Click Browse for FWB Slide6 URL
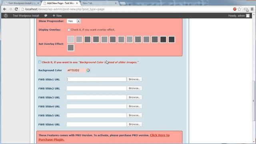Screen dimensions: 256x144 pyautogui.click(x=134, y=124)
